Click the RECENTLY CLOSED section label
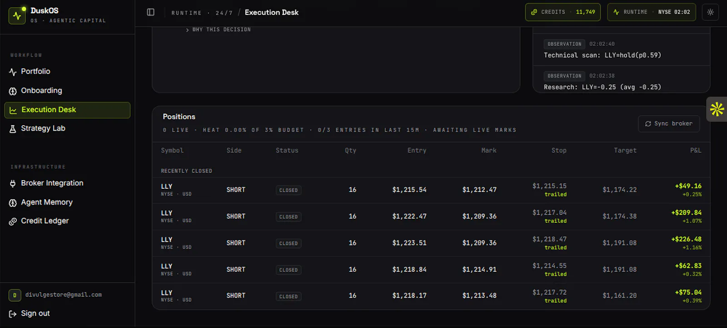727x328 pixels. pyautogui.click(x=186, y=171)
